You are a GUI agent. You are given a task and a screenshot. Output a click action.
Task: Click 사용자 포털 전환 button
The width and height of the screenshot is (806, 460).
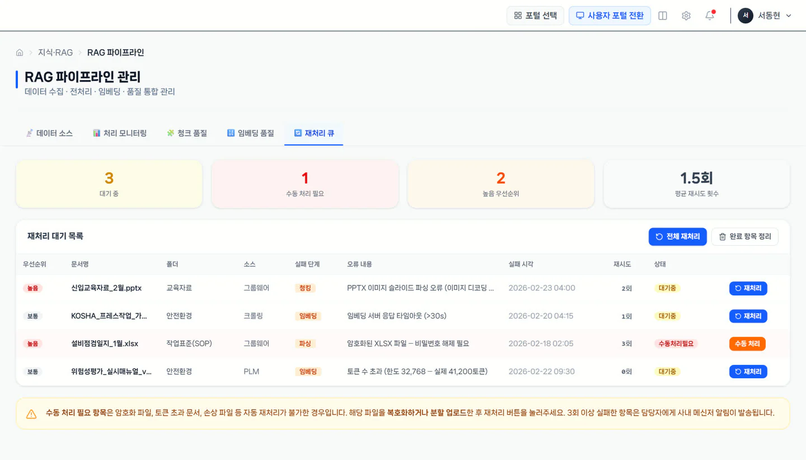610,16
